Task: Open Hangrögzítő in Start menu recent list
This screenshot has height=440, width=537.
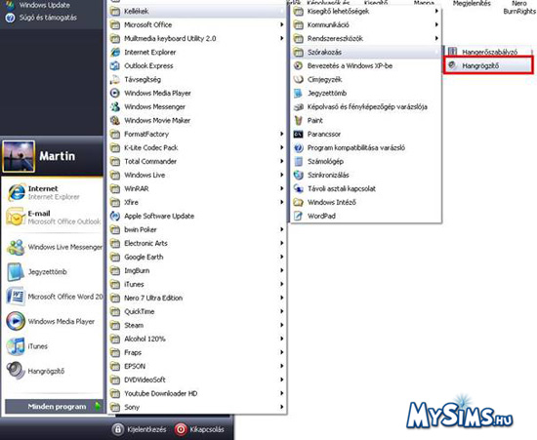Action: [53, 371]
